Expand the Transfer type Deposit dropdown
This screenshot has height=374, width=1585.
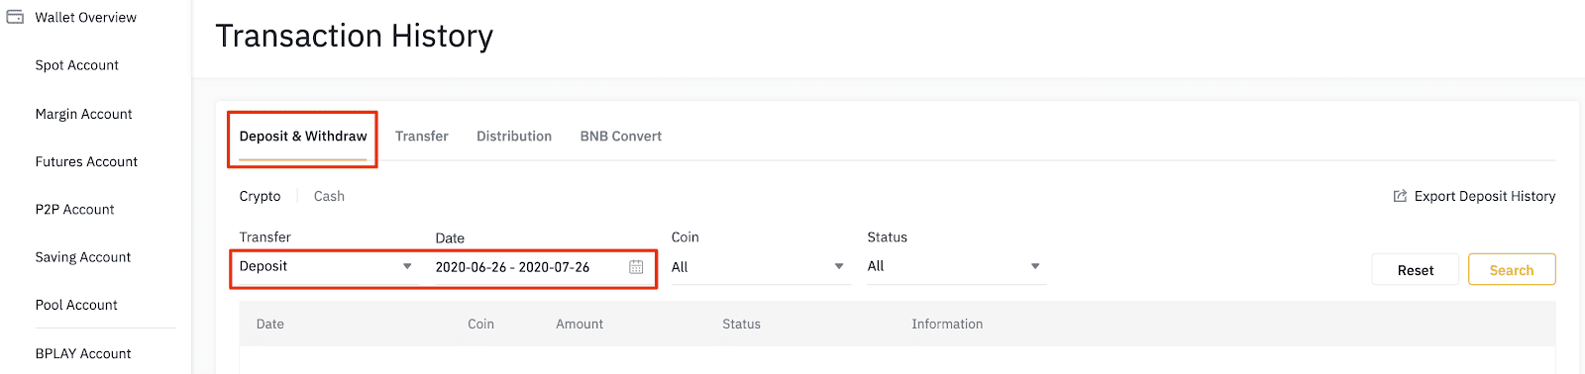click(x=326, y=267)
